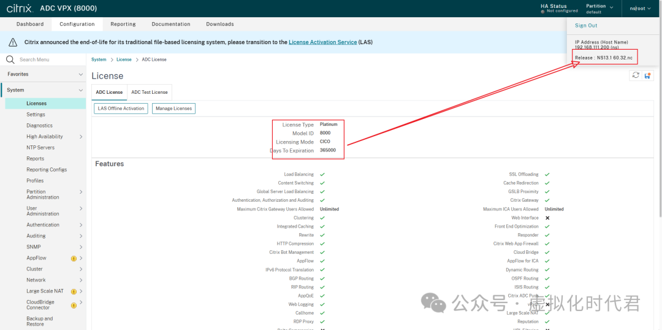Open Reports in the sidebar
Screen dimensions: 662x330
[36, 158]
